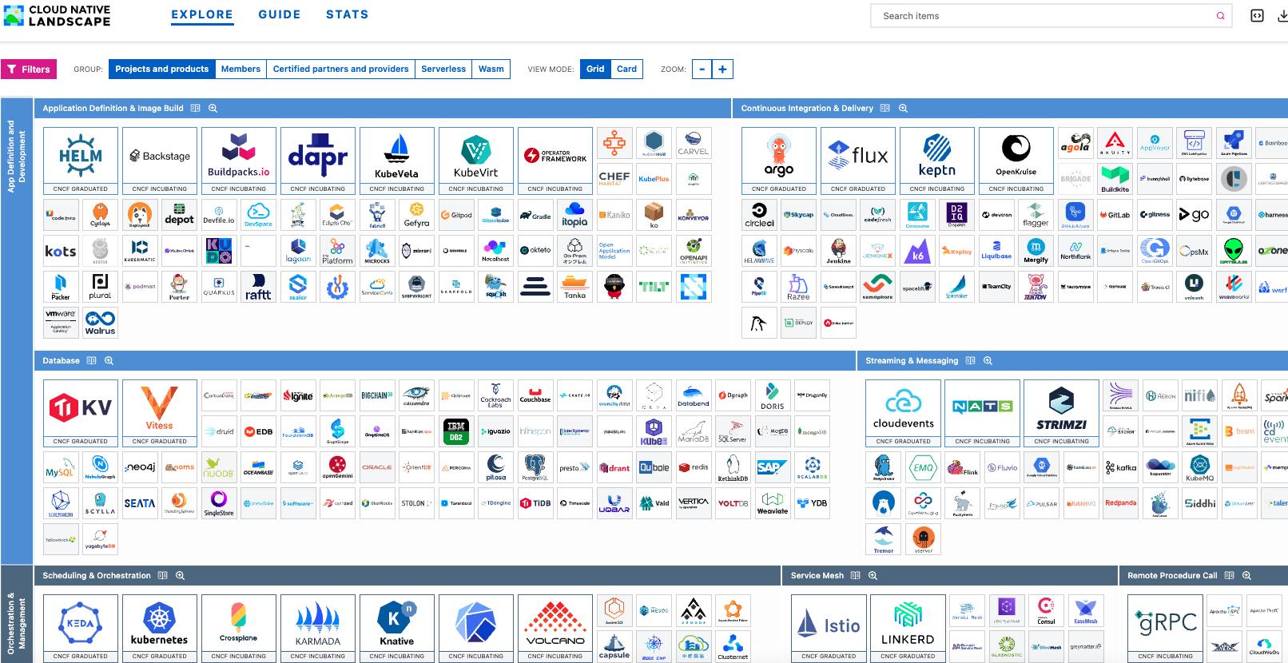1288x663 pixels.
Task: Click the KubeVela sailboat logo
Action: tap(396, 156)
